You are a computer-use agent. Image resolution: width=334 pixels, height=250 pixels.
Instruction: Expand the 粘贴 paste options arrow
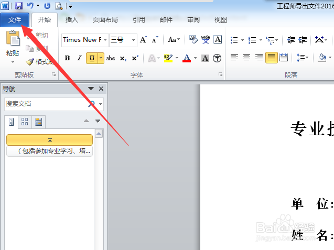pos(13,62)
